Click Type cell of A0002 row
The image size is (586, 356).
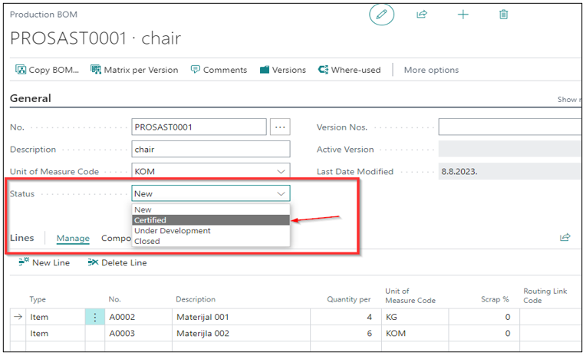coord(55,317)
